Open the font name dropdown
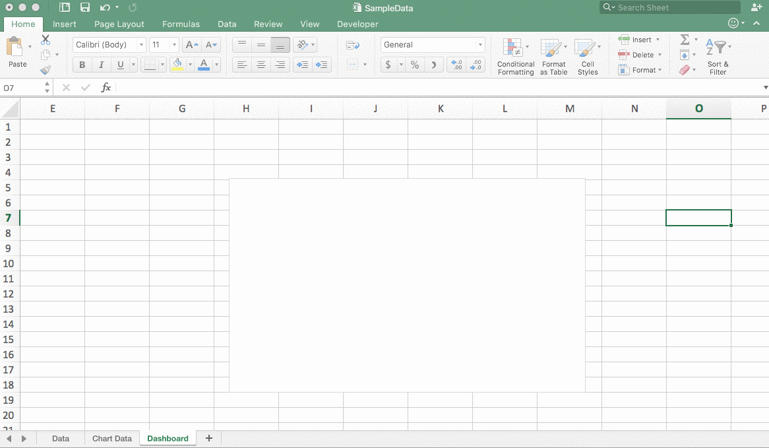This screenshot has width=769, height=448. point(141,44)
